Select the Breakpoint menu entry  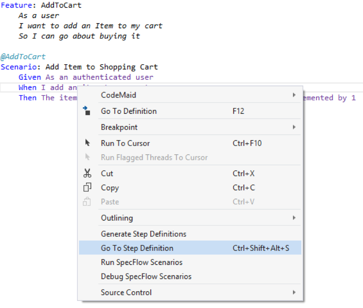pyautogui.click(x=119, y=127)
